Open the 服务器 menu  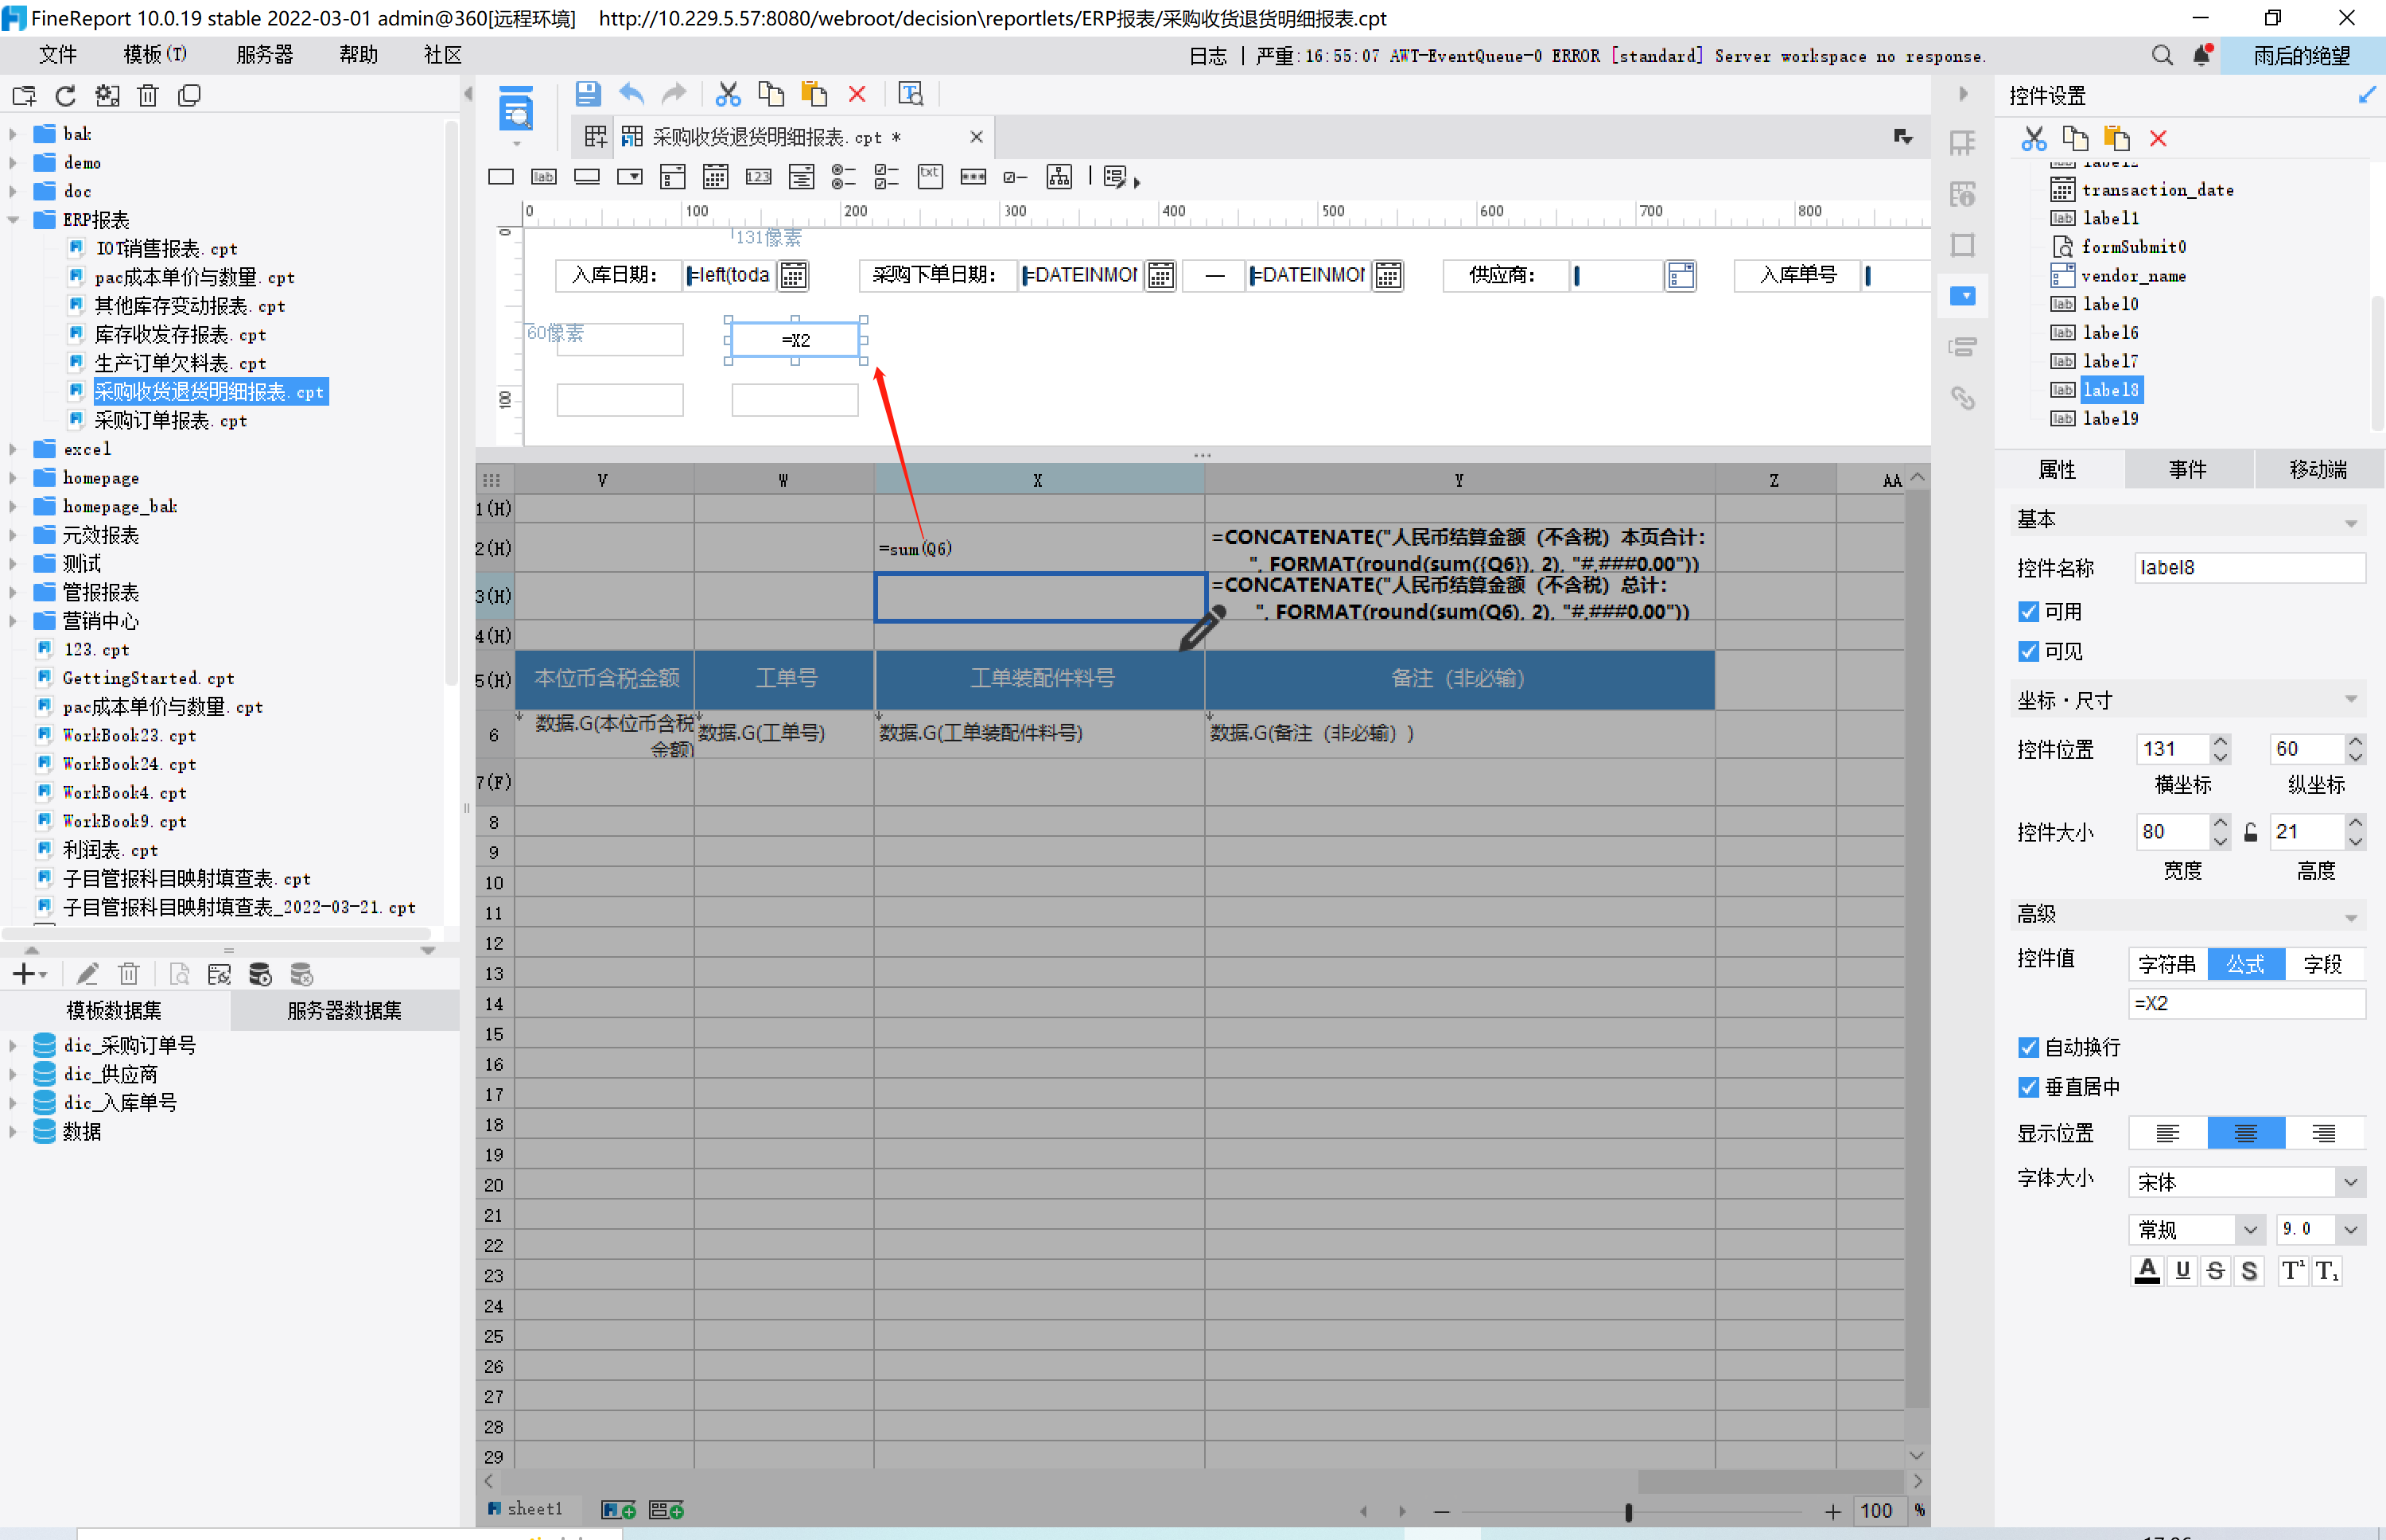coord(264,55)
